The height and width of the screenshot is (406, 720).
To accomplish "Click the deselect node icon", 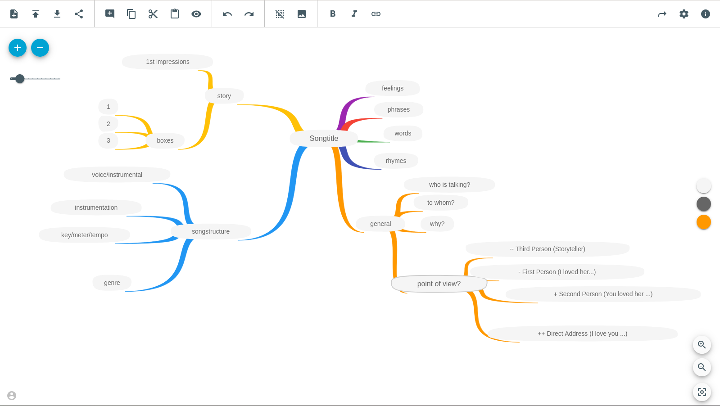I will (280, 14).
